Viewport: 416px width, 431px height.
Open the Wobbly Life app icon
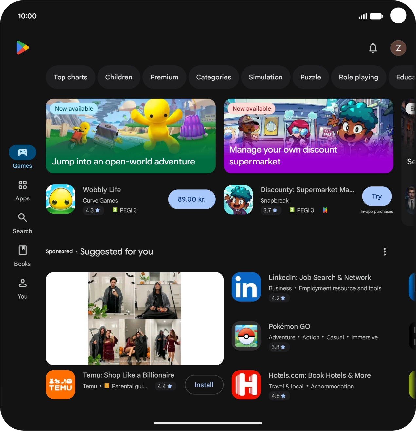(x=61, y=199)
